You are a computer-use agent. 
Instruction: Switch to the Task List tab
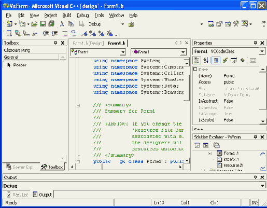tap(17, 195)
